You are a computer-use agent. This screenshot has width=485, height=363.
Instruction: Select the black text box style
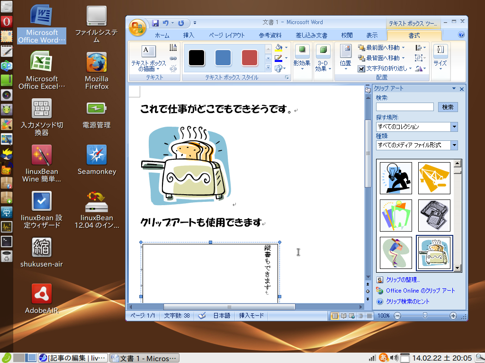tap(197, 58)
